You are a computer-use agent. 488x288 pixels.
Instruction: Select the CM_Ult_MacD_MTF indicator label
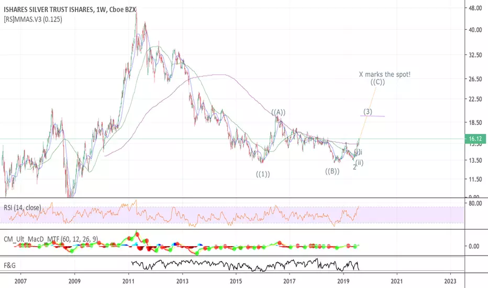(x=51, y=239)
